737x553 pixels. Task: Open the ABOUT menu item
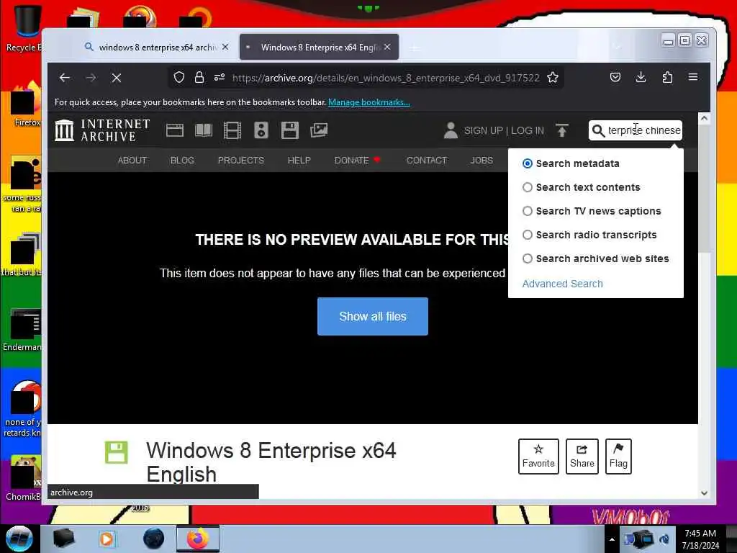132,161
